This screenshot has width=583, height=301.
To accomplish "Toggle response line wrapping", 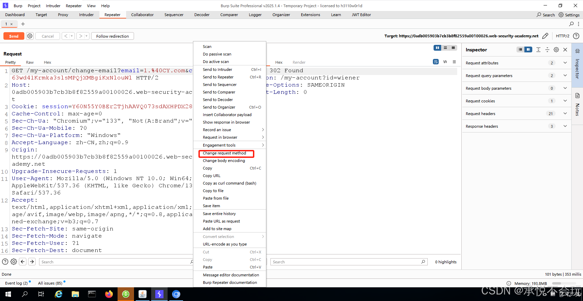I will [436, 62].
